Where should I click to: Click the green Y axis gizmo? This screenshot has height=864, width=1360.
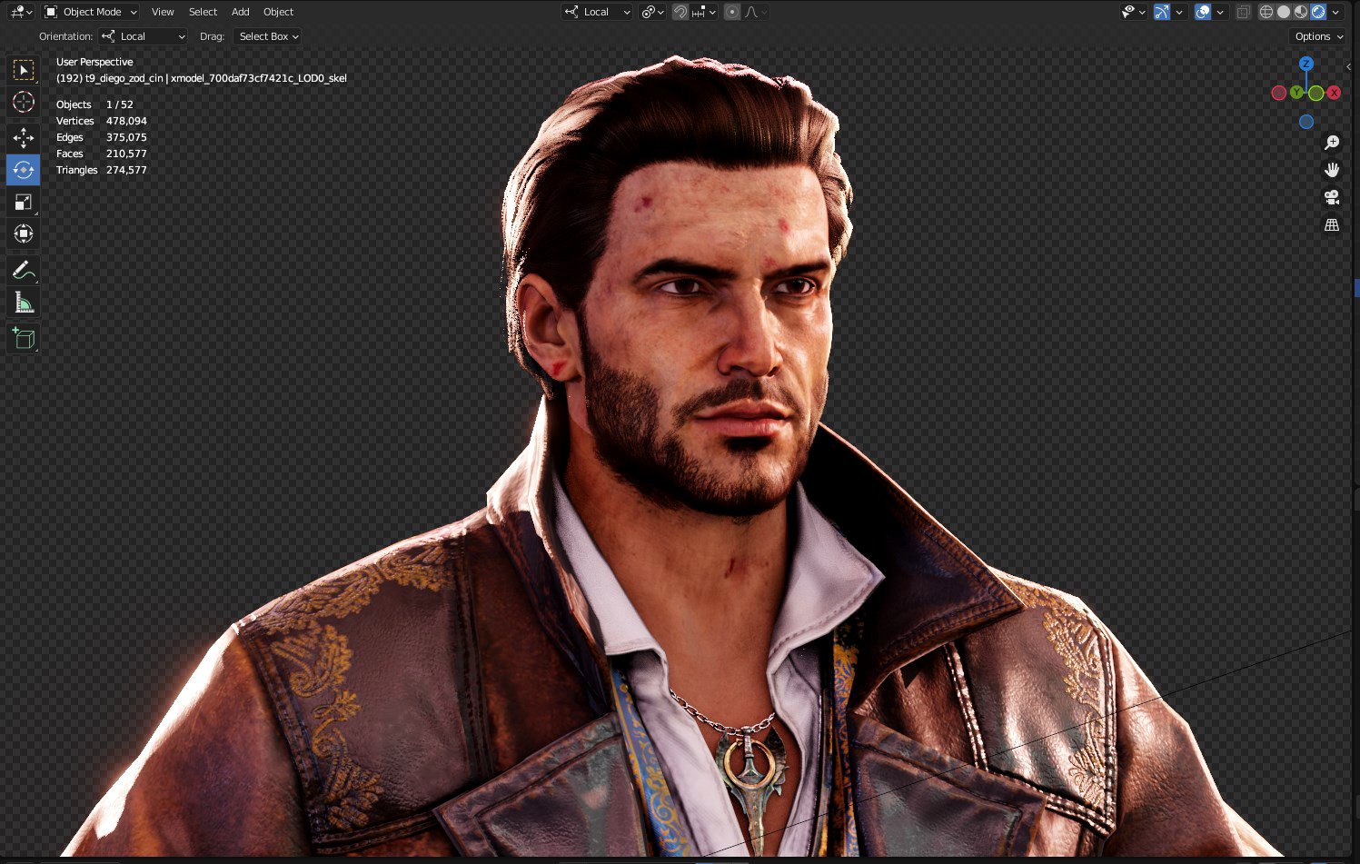click(x=1297, y=93)
